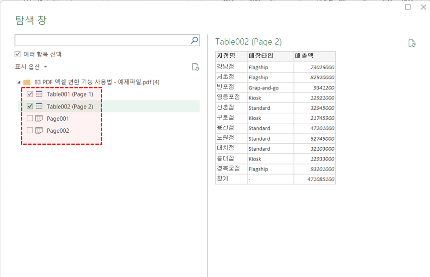Click the 탐색 창 heading
Image resolution: width=430 pixels, height=277 pixels.
coord(31,20)
